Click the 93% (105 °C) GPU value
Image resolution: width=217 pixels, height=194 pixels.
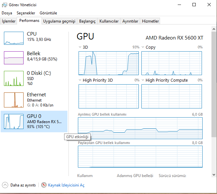38,127
